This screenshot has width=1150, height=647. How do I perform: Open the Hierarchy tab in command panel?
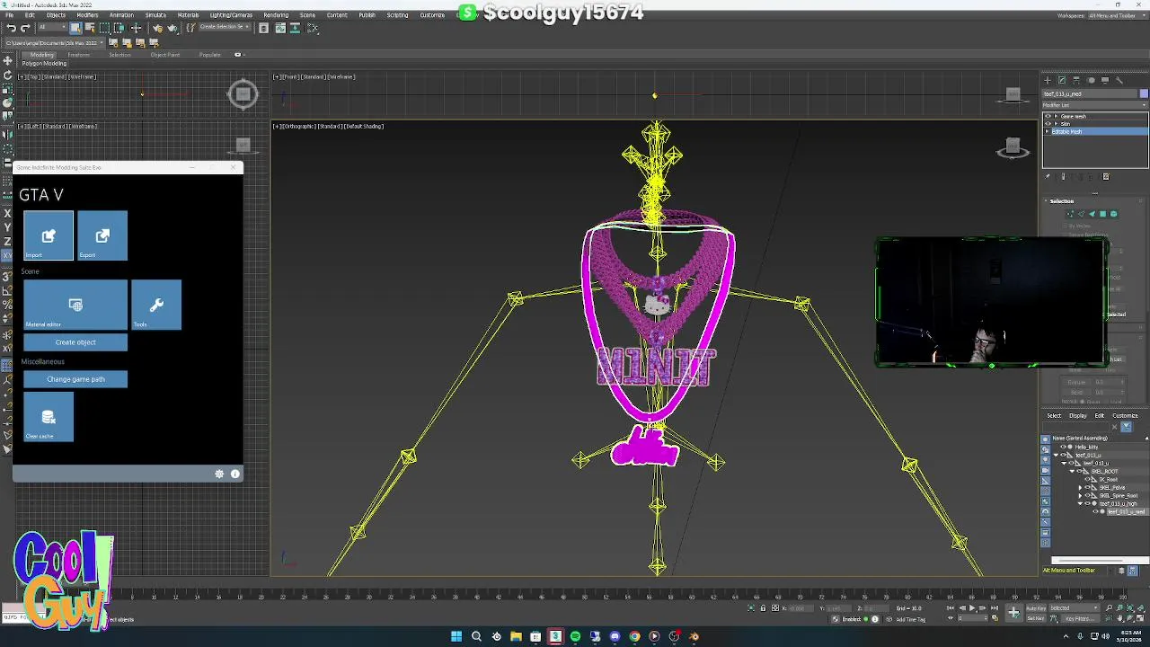click(x=1076, y=80)
